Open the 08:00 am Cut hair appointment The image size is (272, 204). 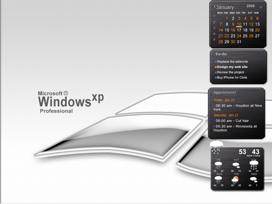(x=232, y=121)
